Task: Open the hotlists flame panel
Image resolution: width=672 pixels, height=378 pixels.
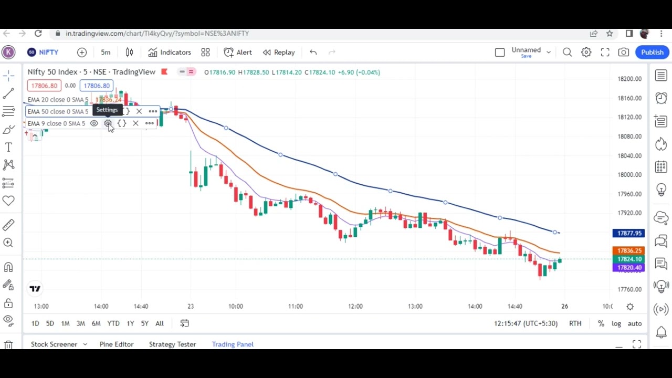Action: 661,144
